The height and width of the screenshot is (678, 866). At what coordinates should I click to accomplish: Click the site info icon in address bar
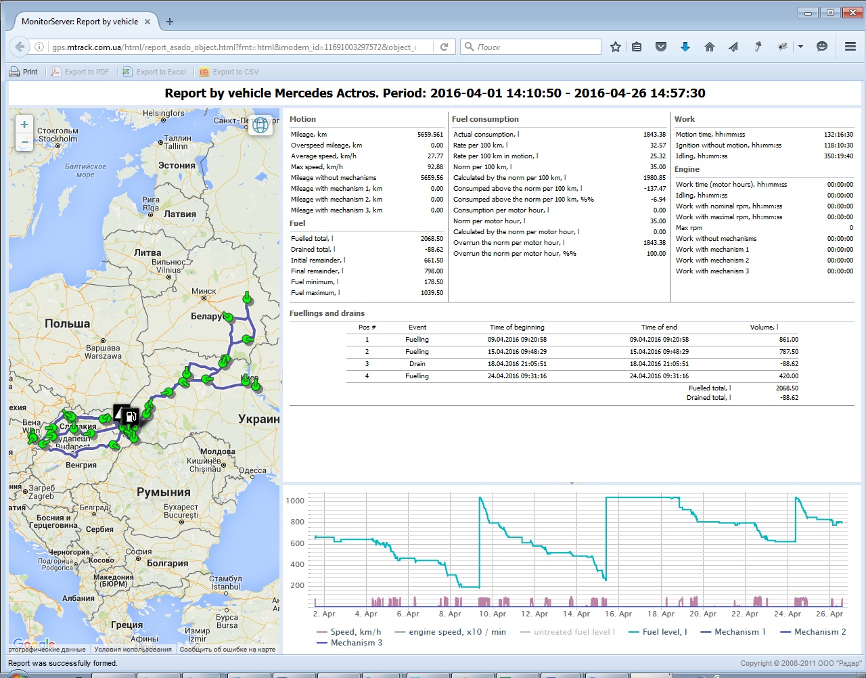coord(39,47)
